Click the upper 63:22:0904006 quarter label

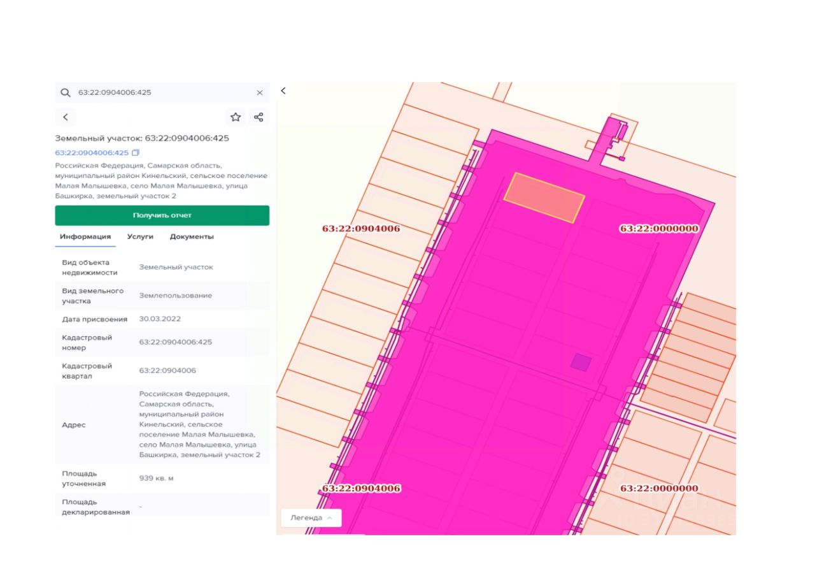(x=361, y=228)
